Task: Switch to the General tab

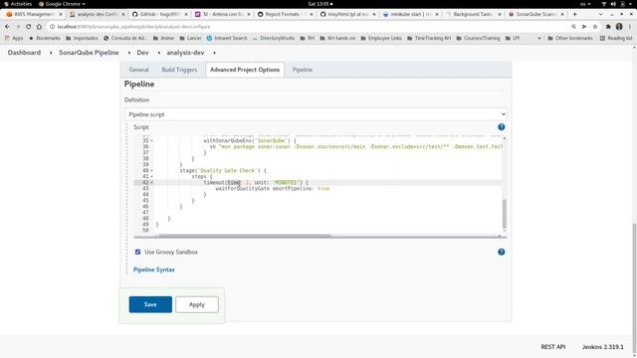Action: tap(139, 70)
